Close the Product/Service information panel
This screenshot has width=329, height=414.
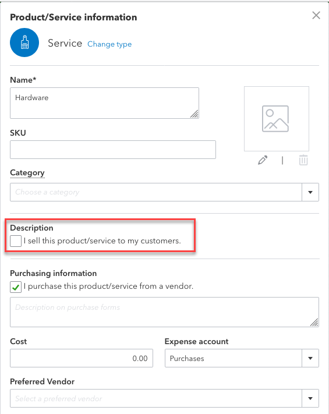click(x=316, y=15)
